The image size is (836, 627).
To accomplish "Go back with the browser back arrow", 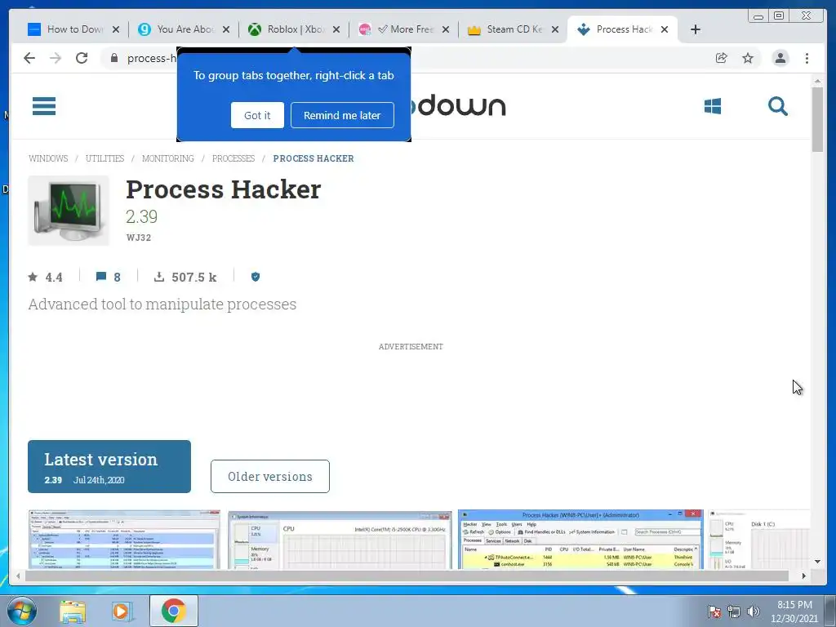I will [29, 58].
